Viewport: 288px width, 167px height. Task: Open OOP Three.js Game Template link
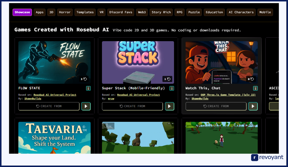(x=228, y=95)
